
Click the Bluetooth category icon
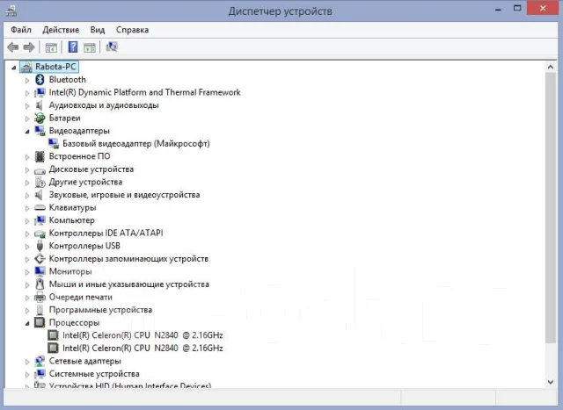pos(40,80)
